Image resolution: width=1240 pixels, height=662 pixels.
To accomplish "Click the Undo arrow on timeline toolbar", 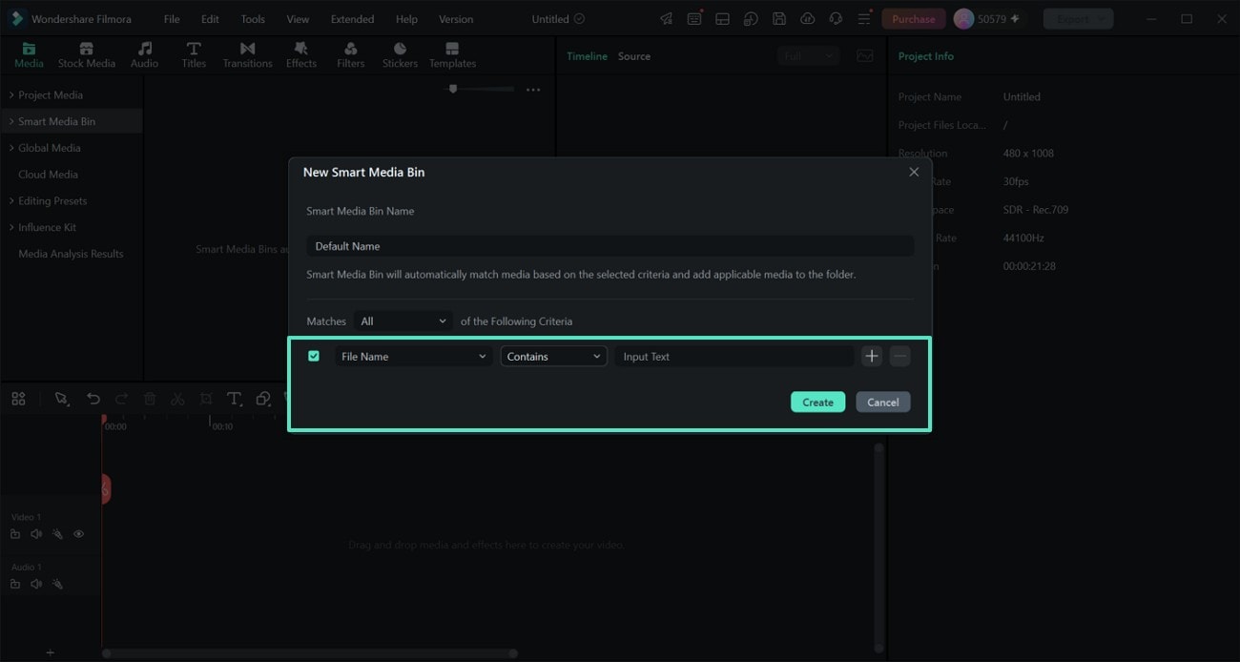I will (x=93, y=399).
